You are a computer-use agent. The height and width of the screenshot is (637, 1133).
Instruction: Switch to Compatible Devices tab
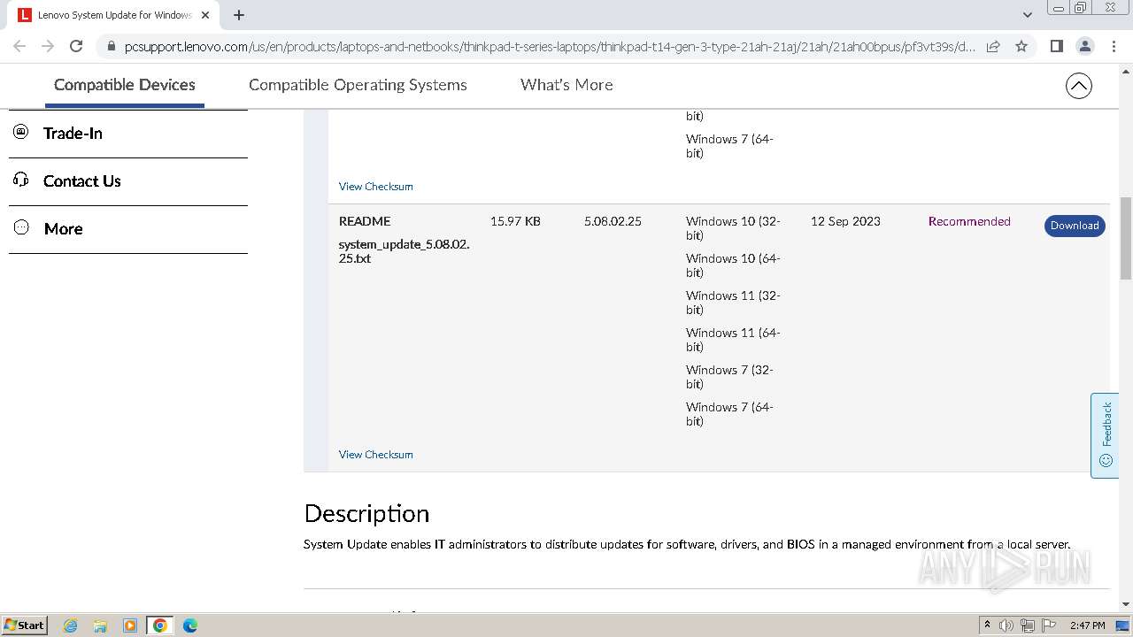(125, 85)
